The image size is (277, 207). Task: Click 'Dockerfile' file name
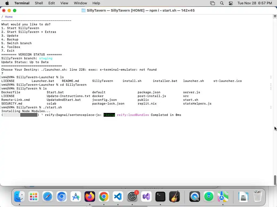pyautogui.click(x=11, y=92)
